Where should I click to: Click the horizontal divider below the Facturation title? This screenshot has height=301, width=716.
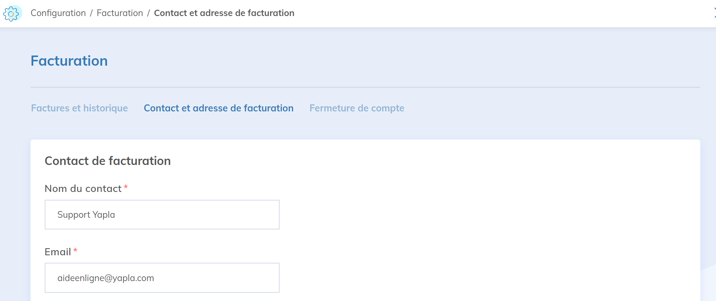tap(365, 87)
